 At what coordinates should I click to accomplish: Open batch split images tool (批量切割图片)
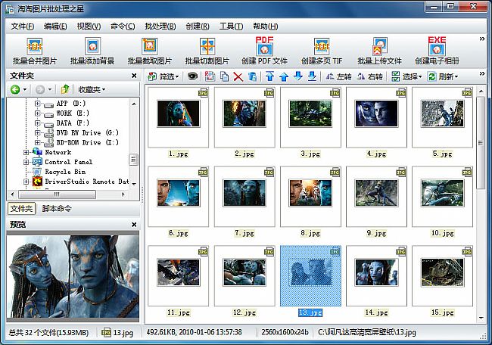click(x=207, y=51)
